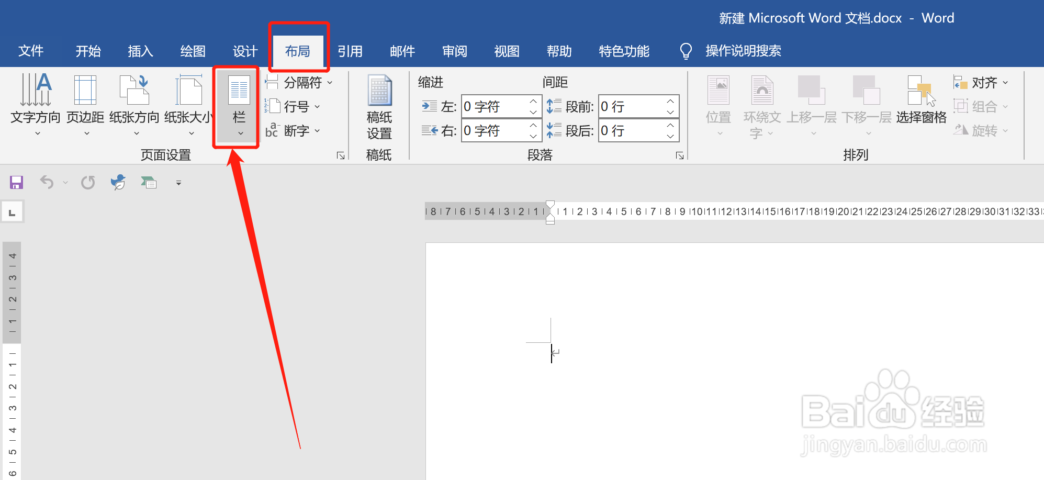
Task: Switch to the 引用 tab
Action: (350, 51)
